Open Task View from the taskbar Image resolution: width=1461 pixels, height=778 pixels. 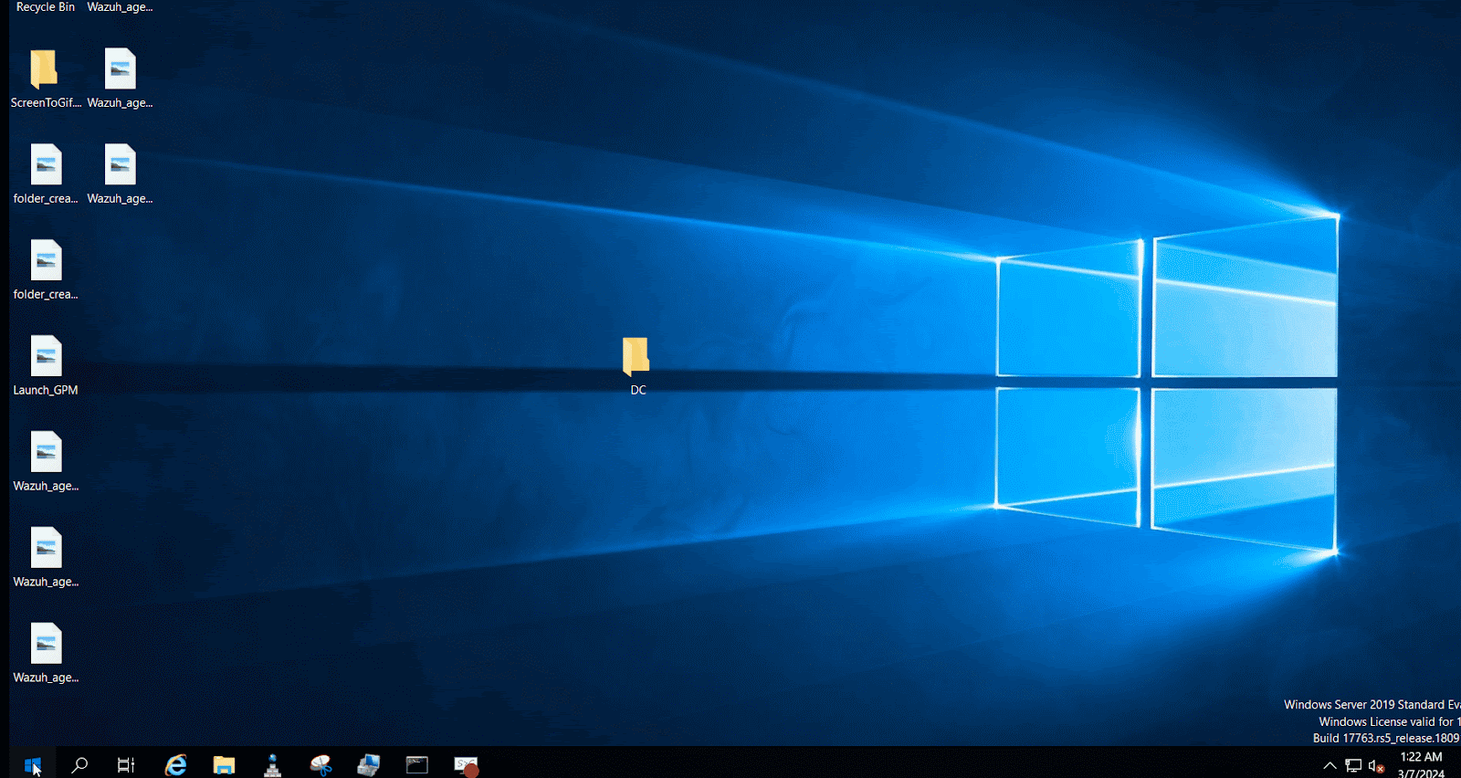click(126, 765)
